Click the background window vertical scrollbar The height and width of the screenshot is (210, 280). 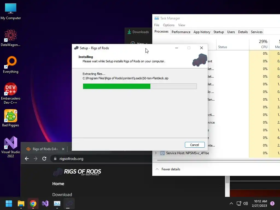227,186
